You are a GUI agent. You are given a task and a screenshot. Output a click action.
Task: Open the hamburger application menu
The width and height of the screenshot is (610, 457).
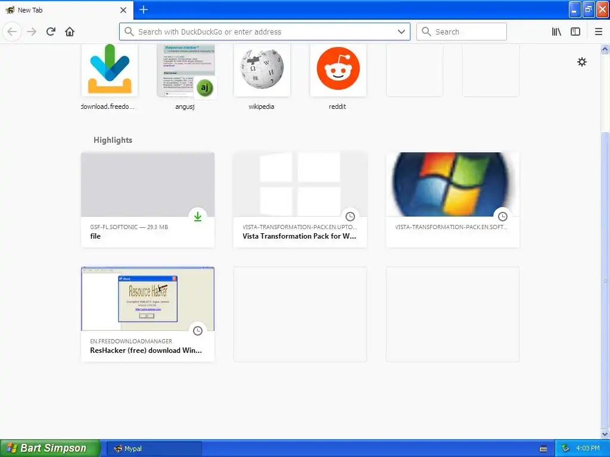598,32
